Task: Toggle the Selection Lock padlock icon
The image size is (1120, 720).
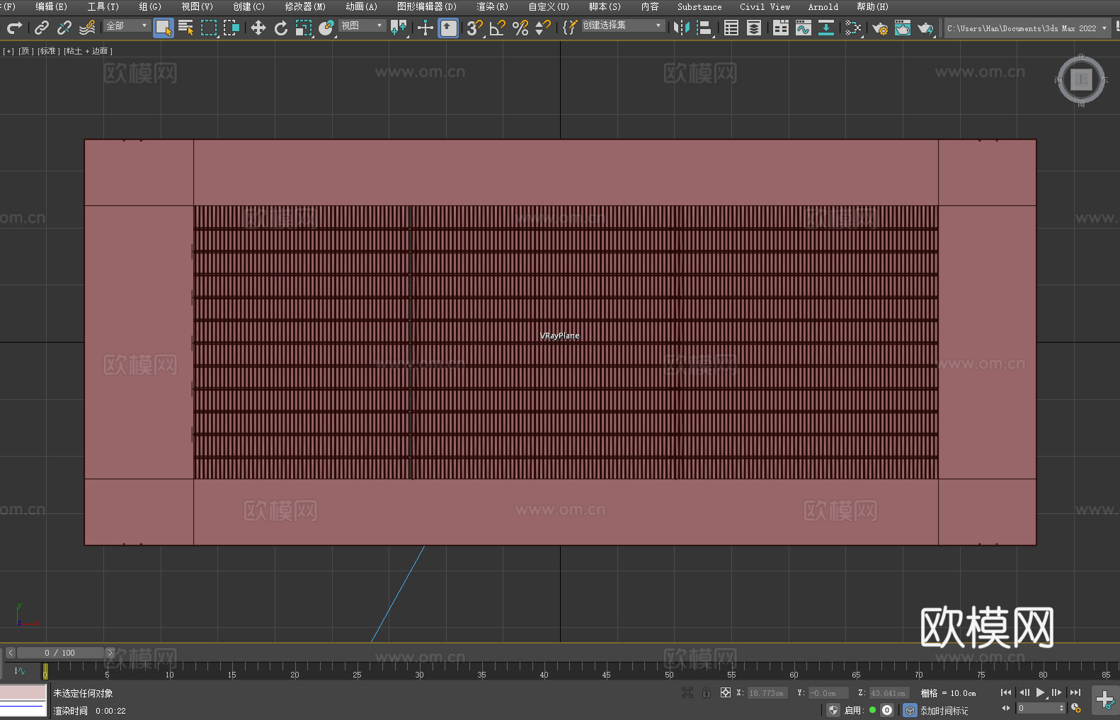Action: (x=707, y=692)
